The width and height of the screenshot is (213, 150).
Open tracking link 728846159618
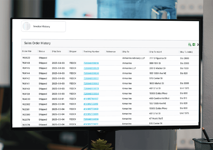pyautogui.click(x=91, y=63)
